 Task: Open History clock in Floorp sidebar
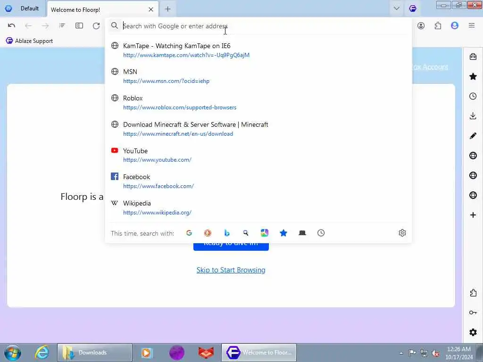pyautogui.click(x=473, y=96)
